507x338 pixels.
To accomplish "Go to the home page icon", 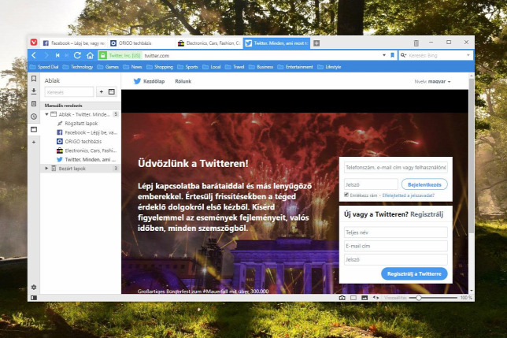I will pos(91,55).
